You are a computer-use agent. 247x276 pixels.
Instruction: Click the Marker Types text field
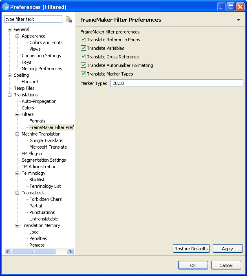177,83
